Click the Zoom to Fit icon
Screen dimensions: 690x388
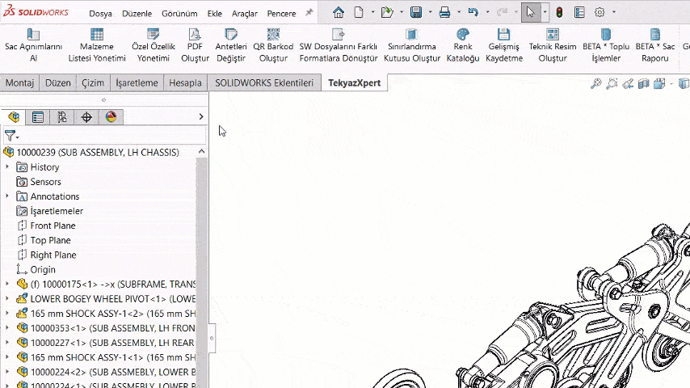click(x=595, y=84)
